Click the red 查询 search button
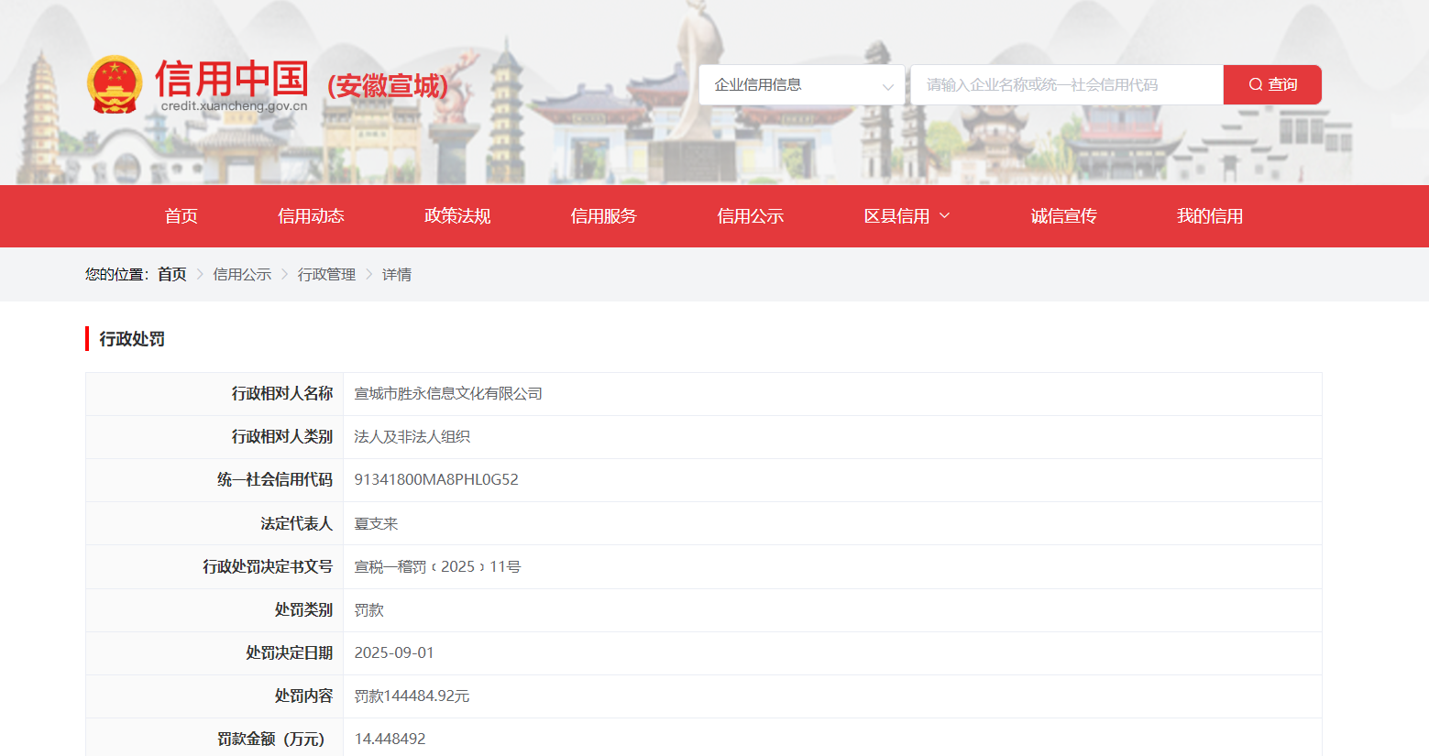This screenshot has height=756, width=1429. (1272, 85)
